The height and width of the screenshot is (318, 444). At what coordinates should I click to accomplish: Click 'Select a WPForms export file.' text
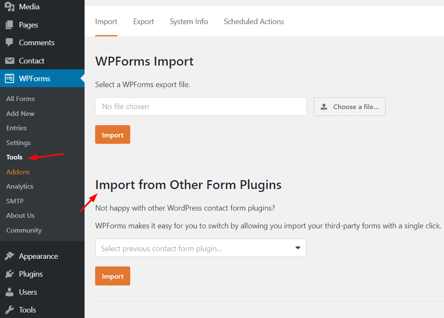coord(143,85)
